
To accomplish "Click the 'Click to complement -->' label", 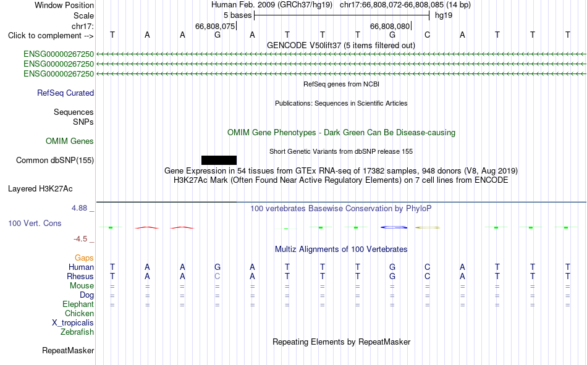I will click(x=51, y=36).
